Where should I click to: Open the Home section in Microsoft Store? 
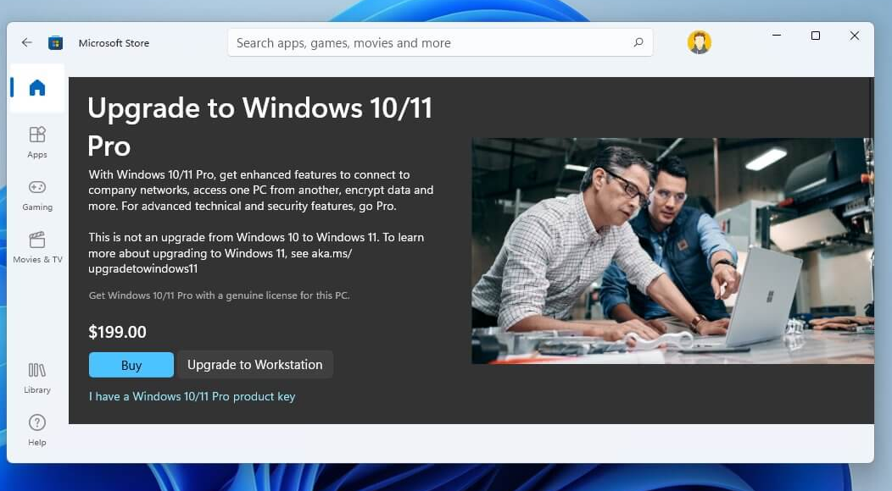pyautogui.click(x=36, y=88)
